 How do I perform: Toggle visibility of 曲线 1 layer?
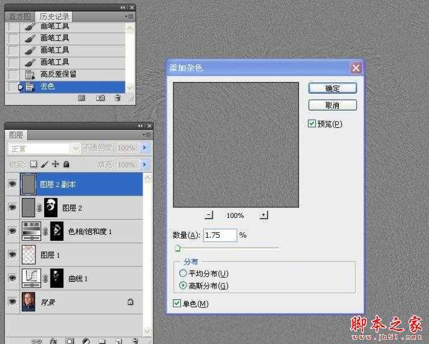point(12,278)
